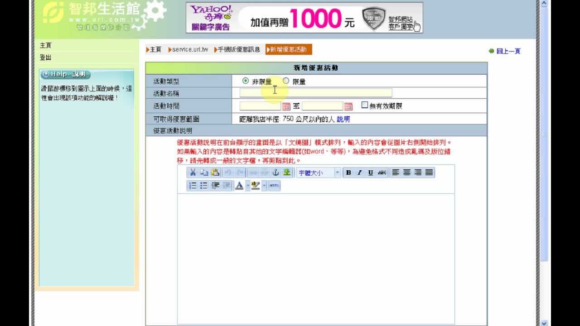Click the 活動名稱 text input field
This screenshot has height=326, width=580.
click(x=315, y=93)
